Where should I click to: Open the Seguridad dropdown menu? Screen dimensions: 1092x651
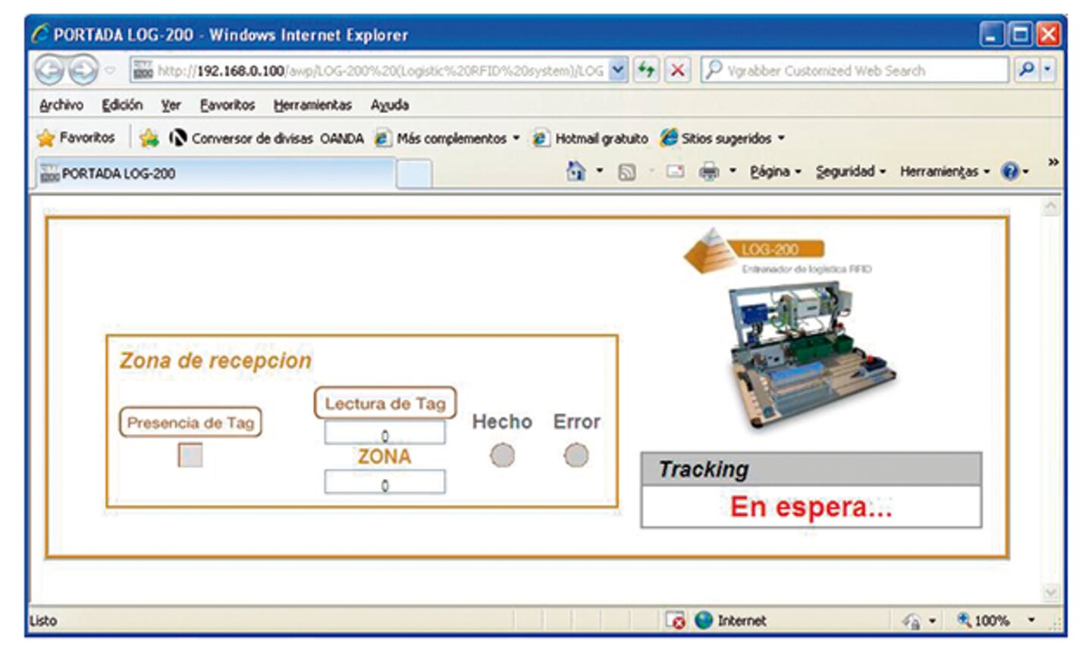850,172
